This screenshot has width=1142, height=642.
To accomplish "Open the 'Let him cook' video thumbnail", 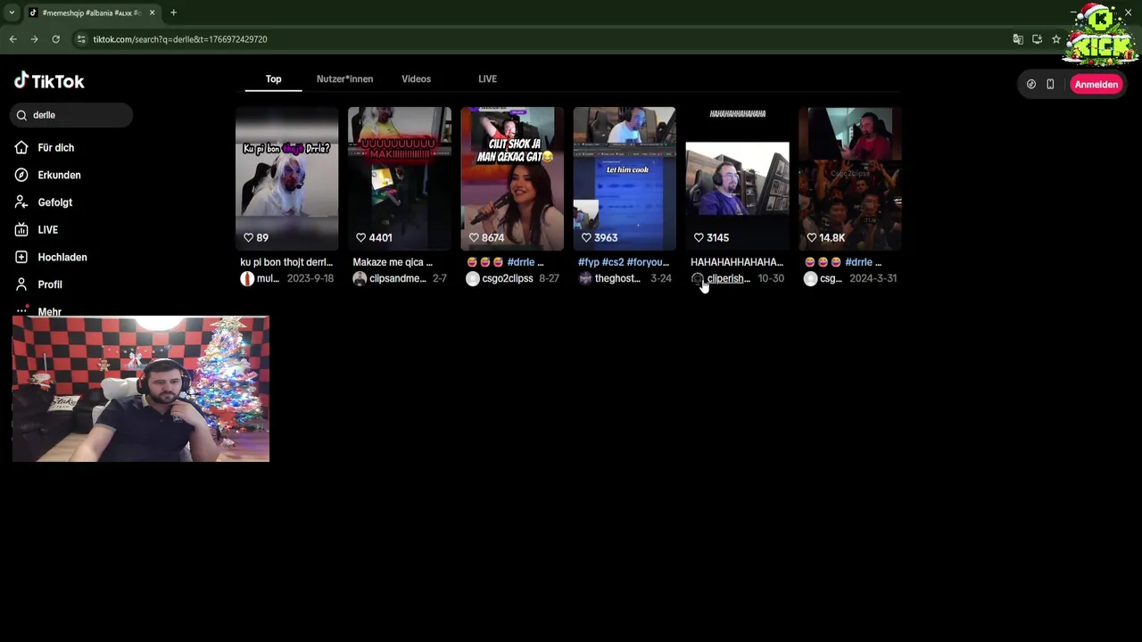I will pyautogui.click(x=625, y=178).
